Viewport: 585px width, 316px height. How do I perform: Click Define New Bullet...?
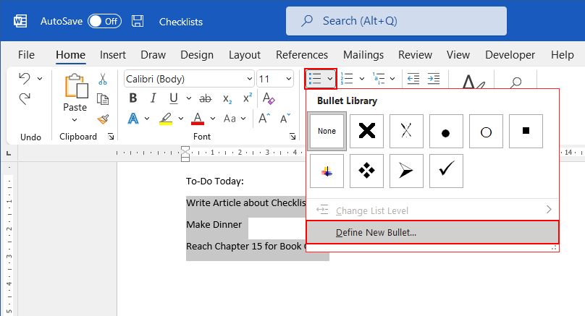(x=432, y=233)
